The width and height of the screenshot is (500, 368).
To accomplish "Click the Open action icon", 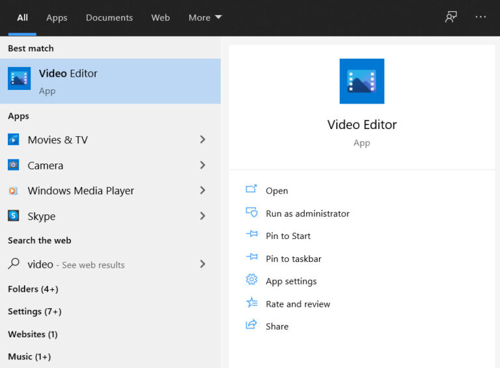I will coord(251,189).
